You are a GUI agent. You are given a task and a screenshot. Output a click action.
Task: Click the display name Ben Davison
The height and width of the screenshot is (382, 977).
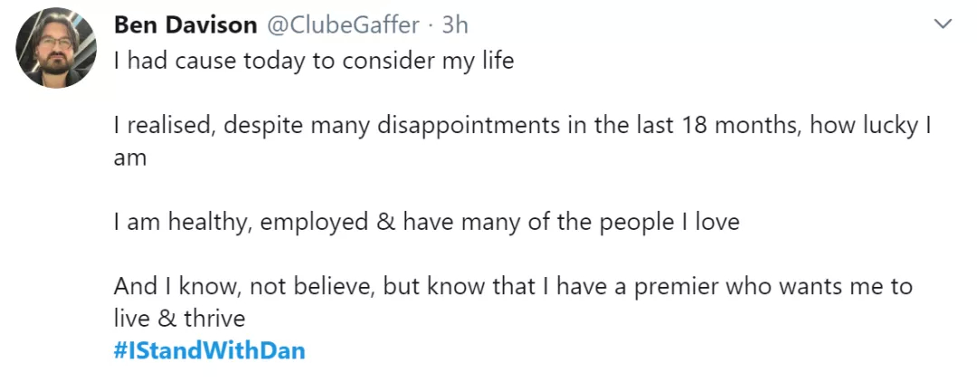[x=185, y=25]
